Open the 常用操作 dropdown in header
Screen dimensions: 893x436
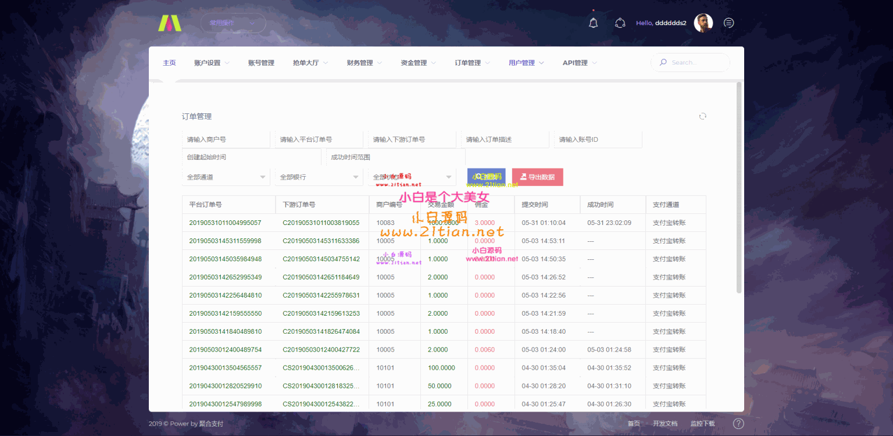(x=233, y=23)
